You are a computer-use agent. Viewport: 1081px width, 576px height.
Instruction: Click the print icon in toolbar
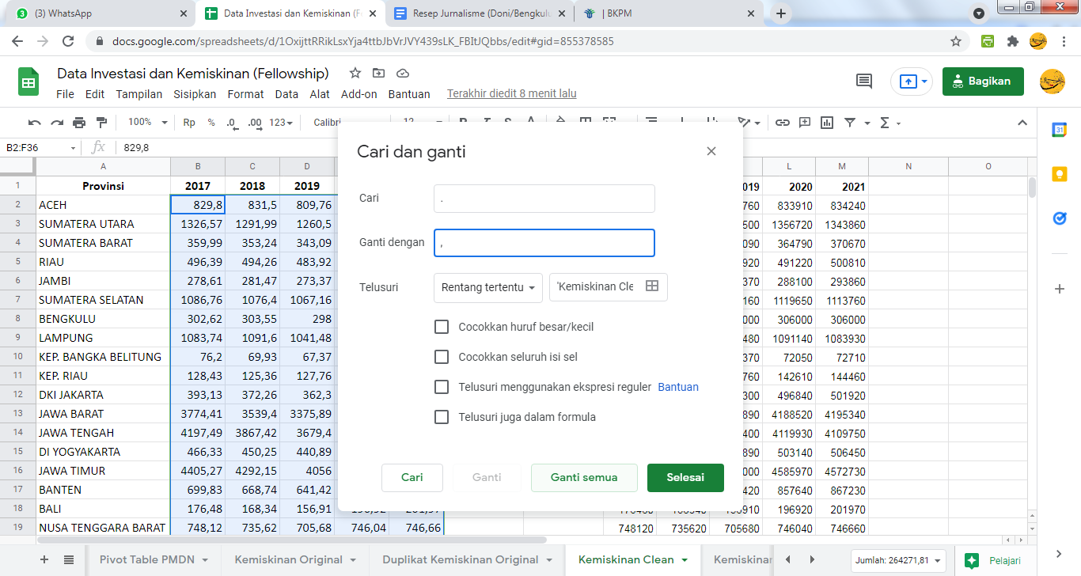pyautogui.click(x=79, y=123)
